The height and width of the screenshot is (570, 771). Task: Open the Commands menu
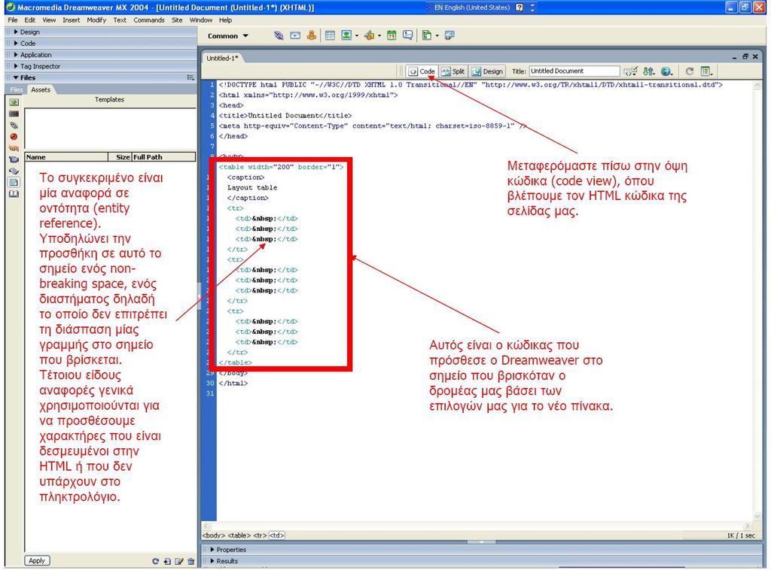149,20
